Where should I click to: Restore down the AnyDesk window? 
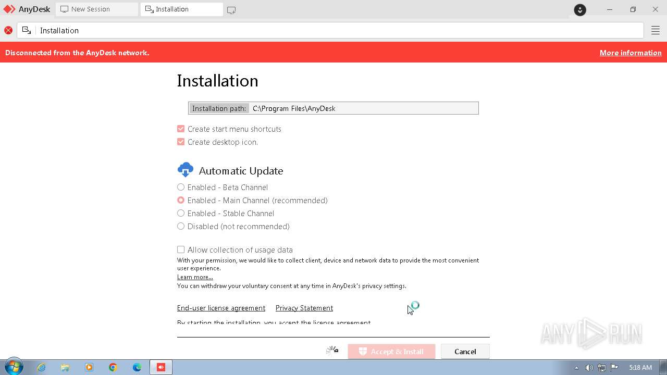pos(633,9)
